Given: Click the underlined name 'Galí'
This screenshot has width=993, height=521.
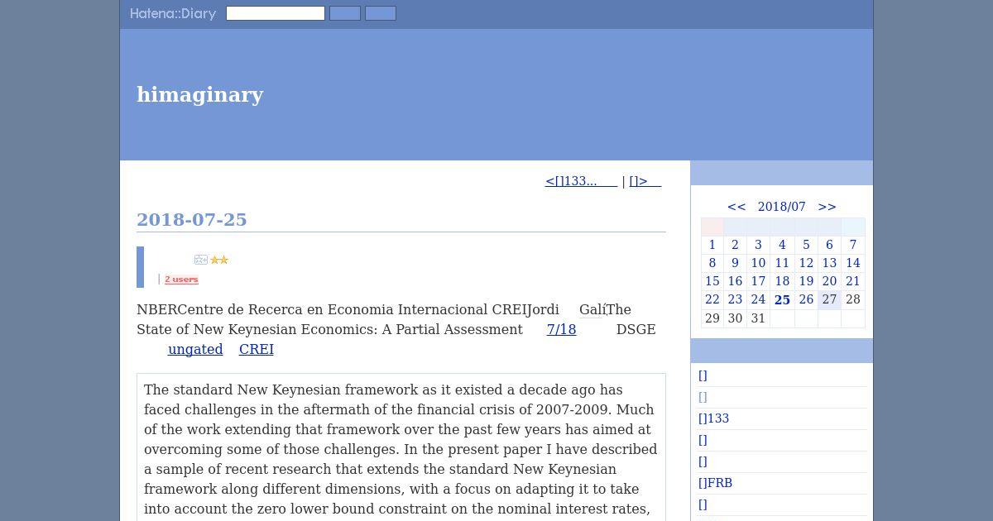Looking at the screenshot, I should (592, 309).
